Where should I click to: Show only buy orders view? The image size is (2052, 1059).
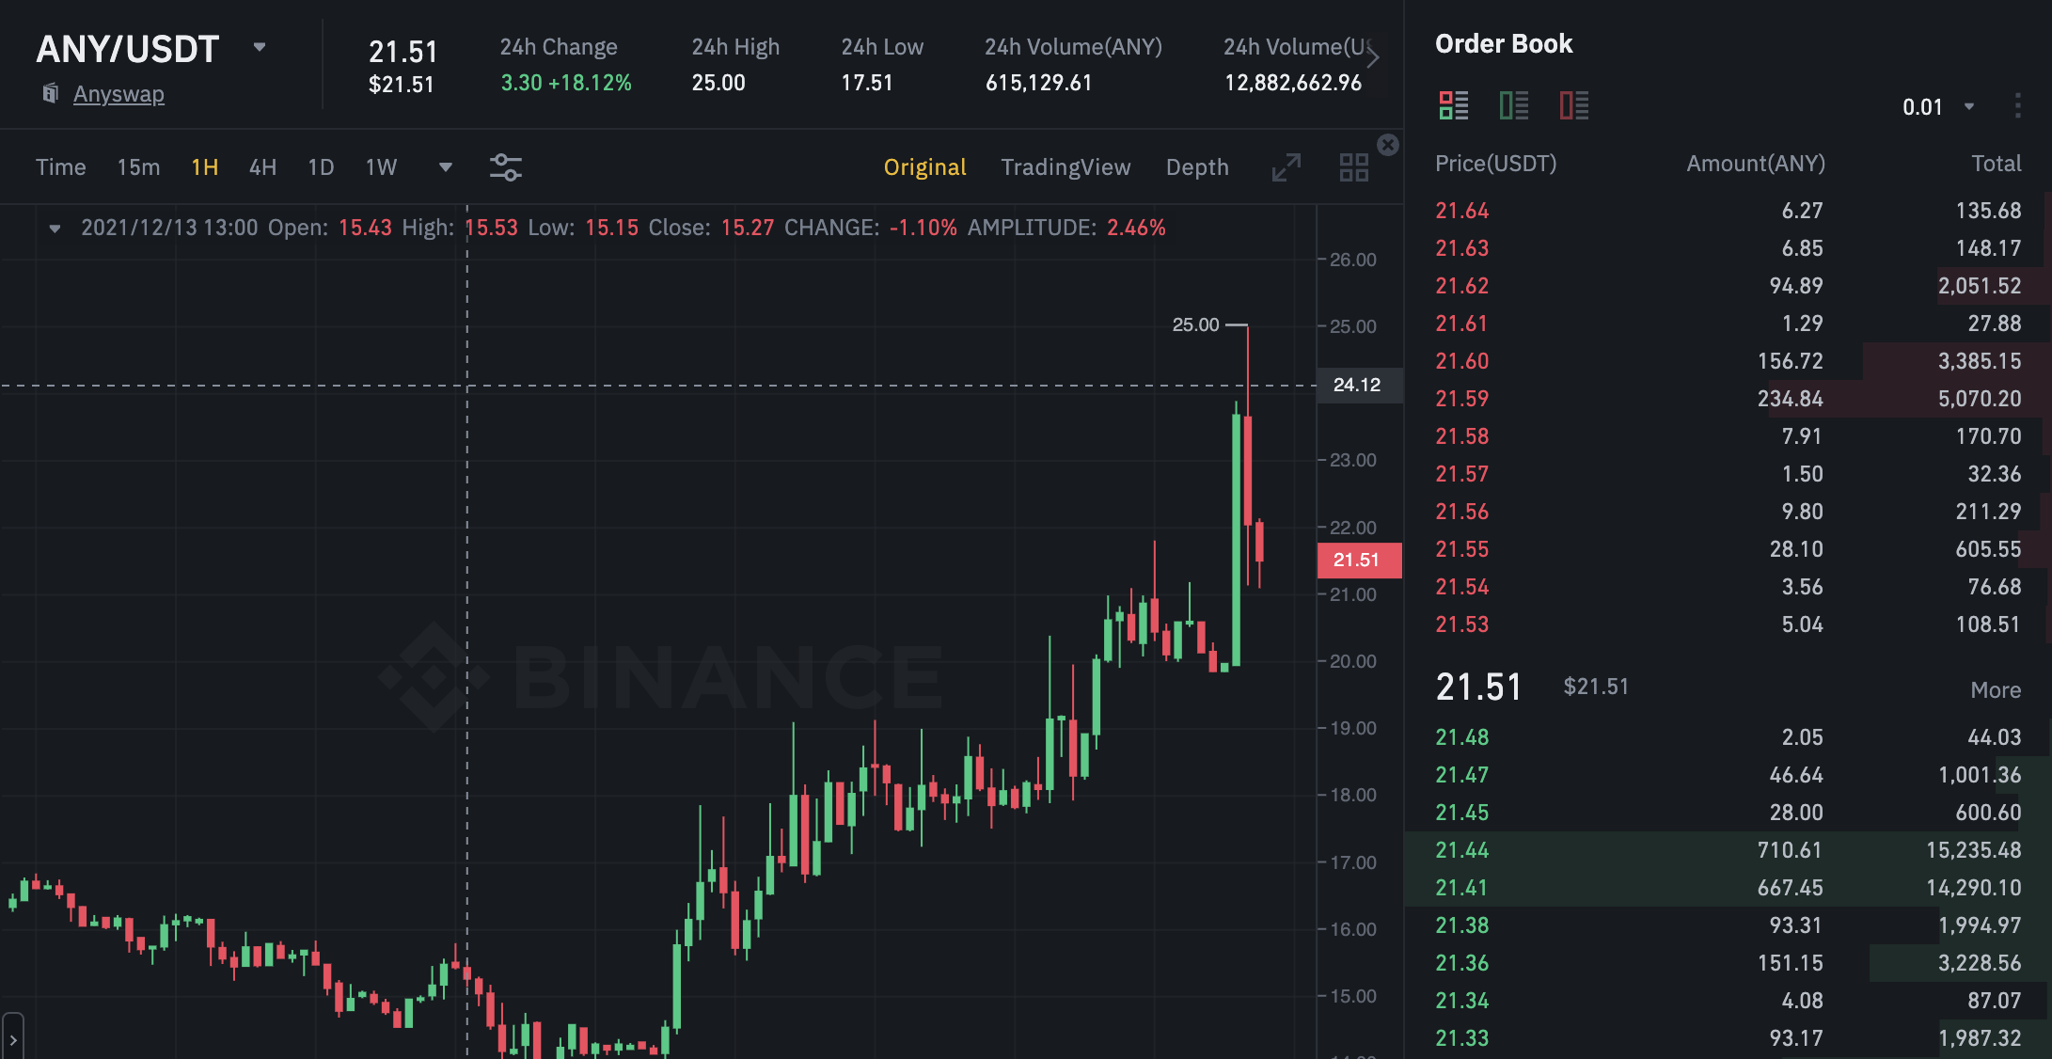(x=1514, y=105)
